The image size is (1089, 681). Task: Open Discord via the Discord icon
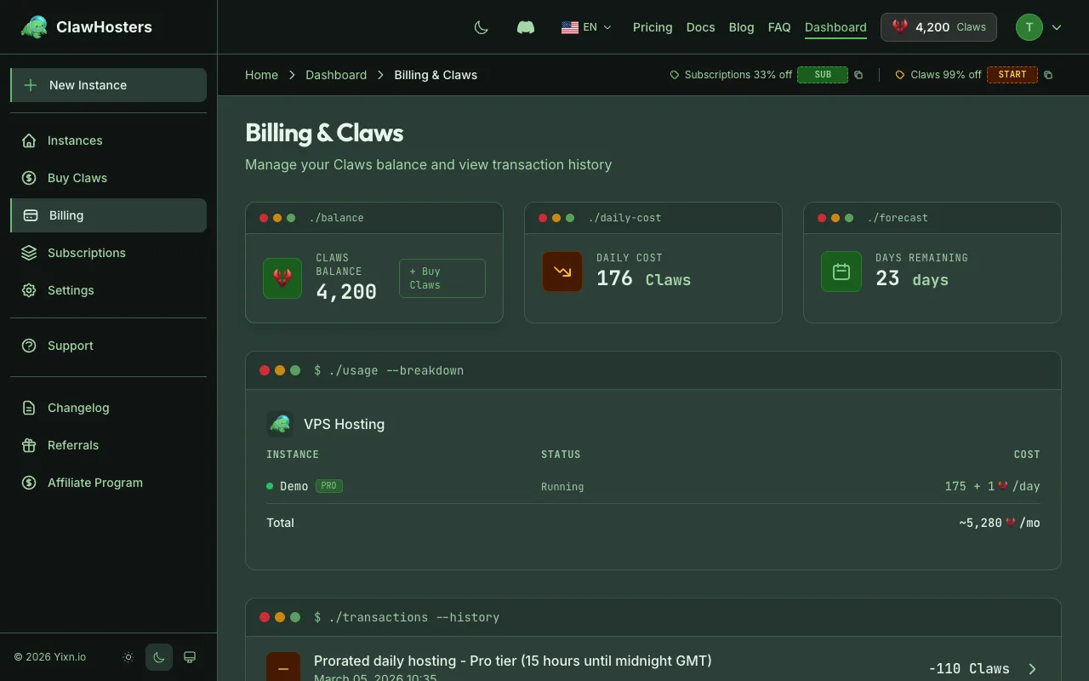tap(525, 26)
